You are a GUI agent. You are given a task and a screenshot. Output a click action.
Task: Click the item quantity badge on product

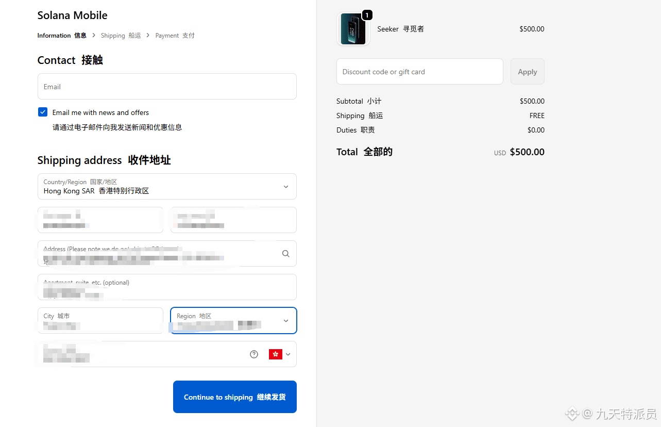(x=367, y=15)
